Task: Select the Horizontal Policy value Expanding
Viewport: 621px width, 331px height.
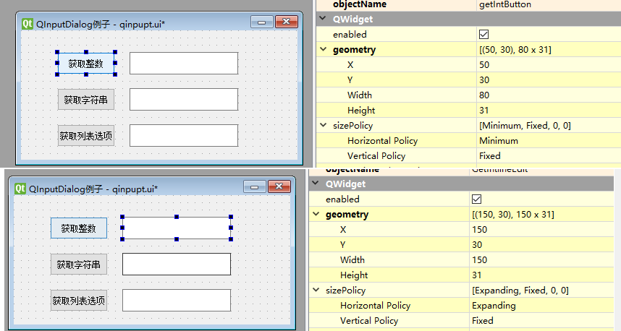Action: [494, 306]
